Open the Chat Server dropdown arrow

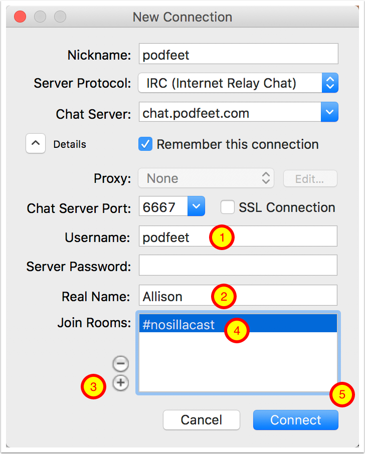[329, 112]
